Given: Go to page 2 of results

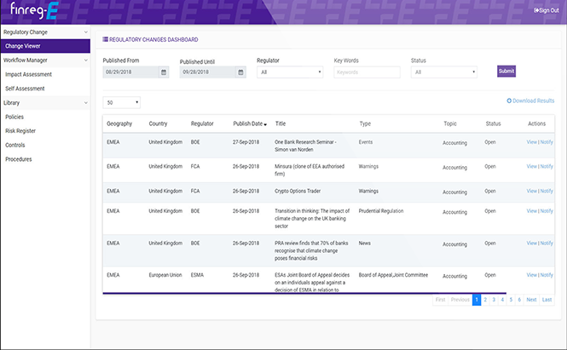Looking at the screenshot, I should pos(485,300).
